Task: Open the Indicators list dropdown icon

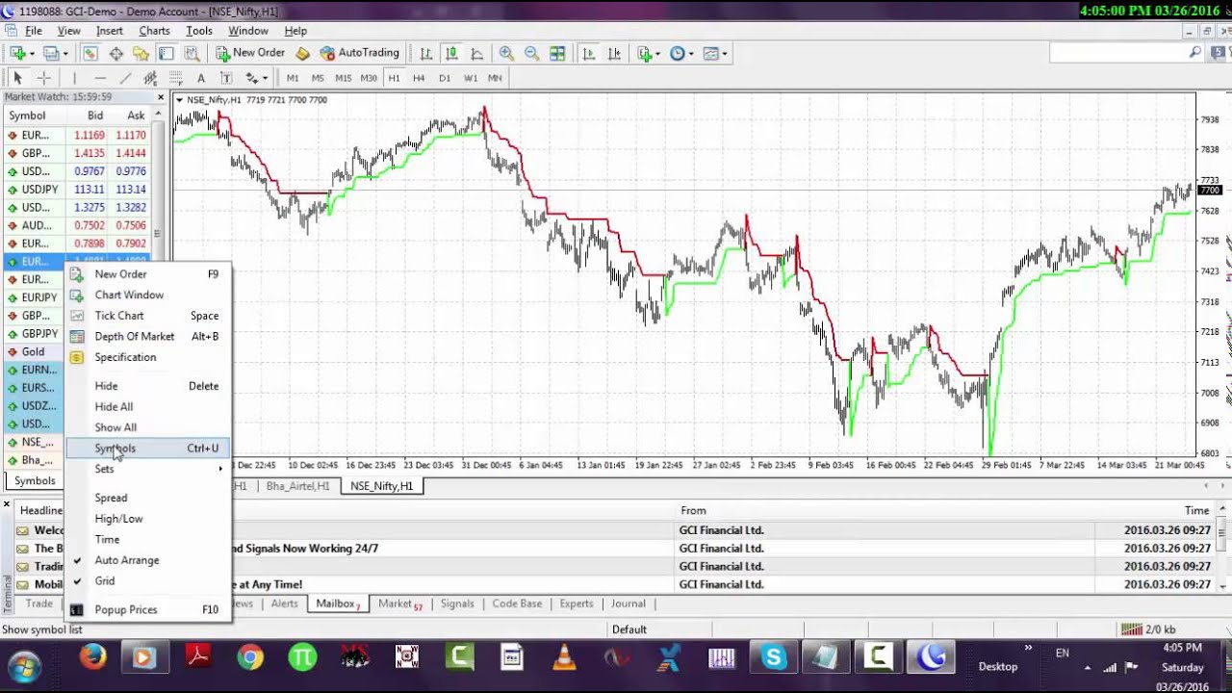Action: 649,54
